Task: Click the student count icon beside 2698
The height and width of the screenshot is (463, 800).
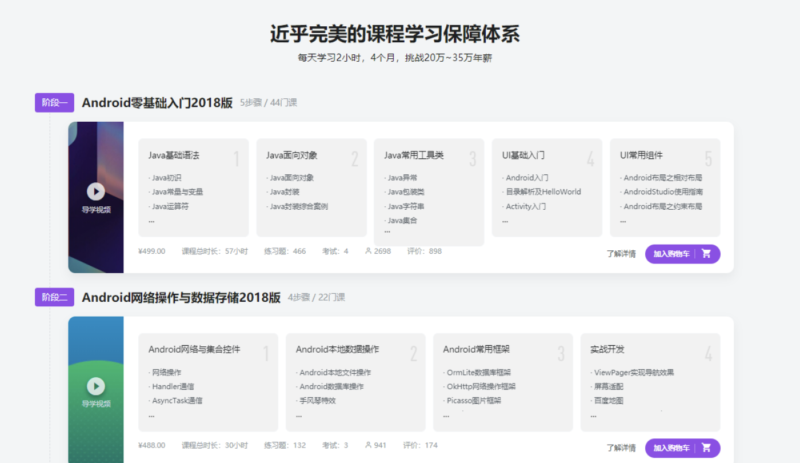Action: pos(368,251)
